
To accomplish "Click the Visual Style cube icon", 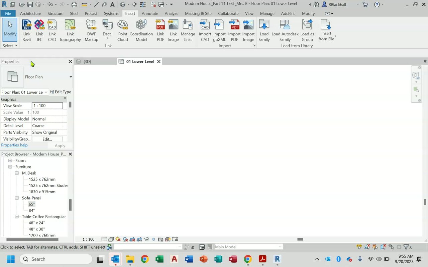I will [111, 239].
